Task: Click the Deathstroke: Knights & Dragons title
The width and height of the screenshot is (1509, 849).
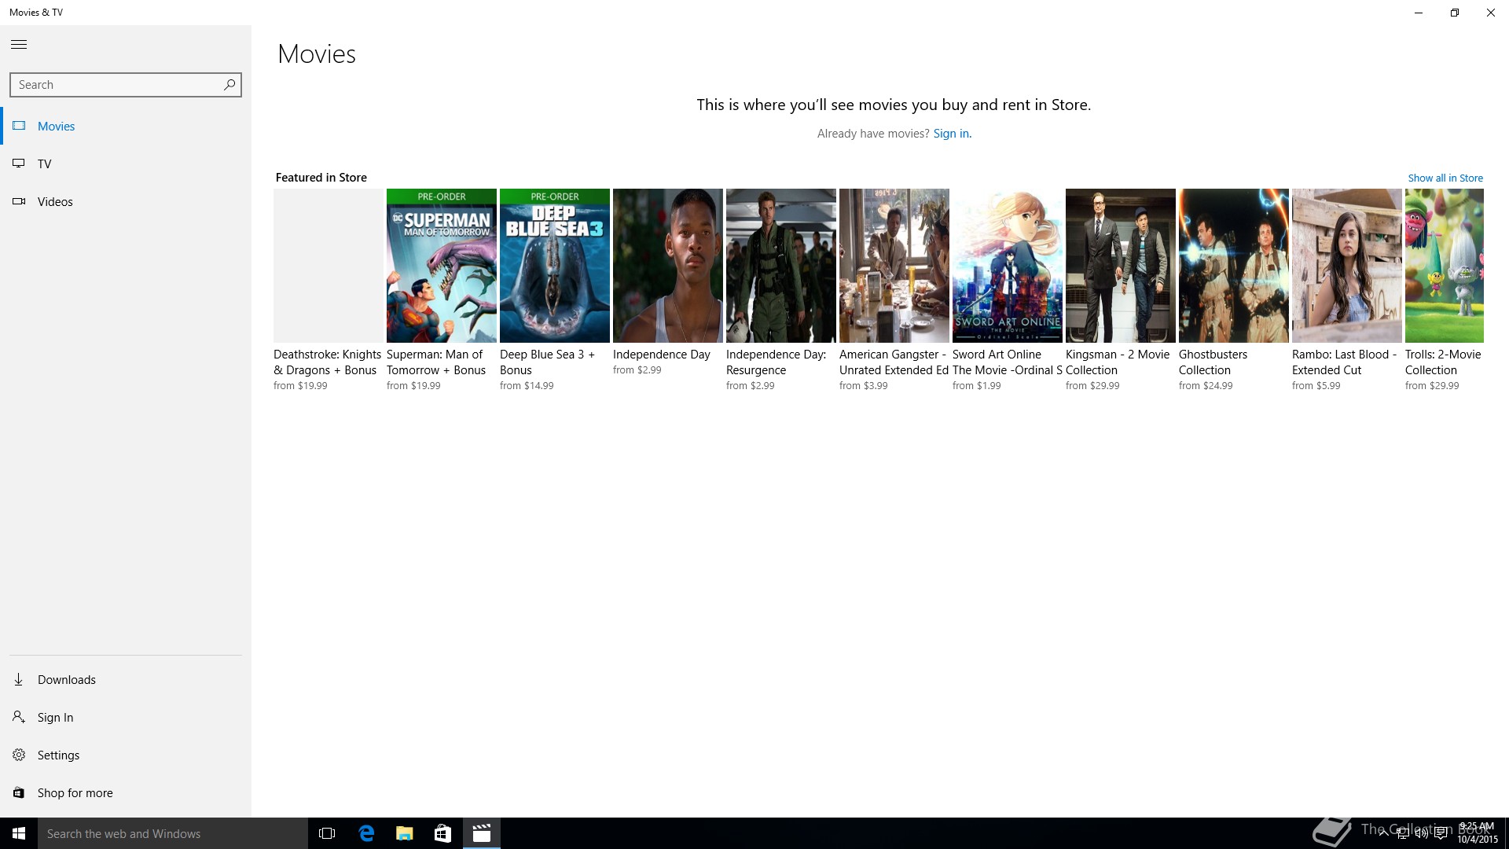Action: (x=327, y=362)
